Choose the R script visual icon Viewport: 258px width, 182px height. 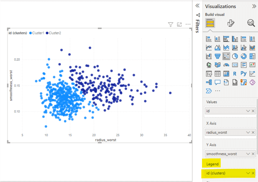coord(235,73)
